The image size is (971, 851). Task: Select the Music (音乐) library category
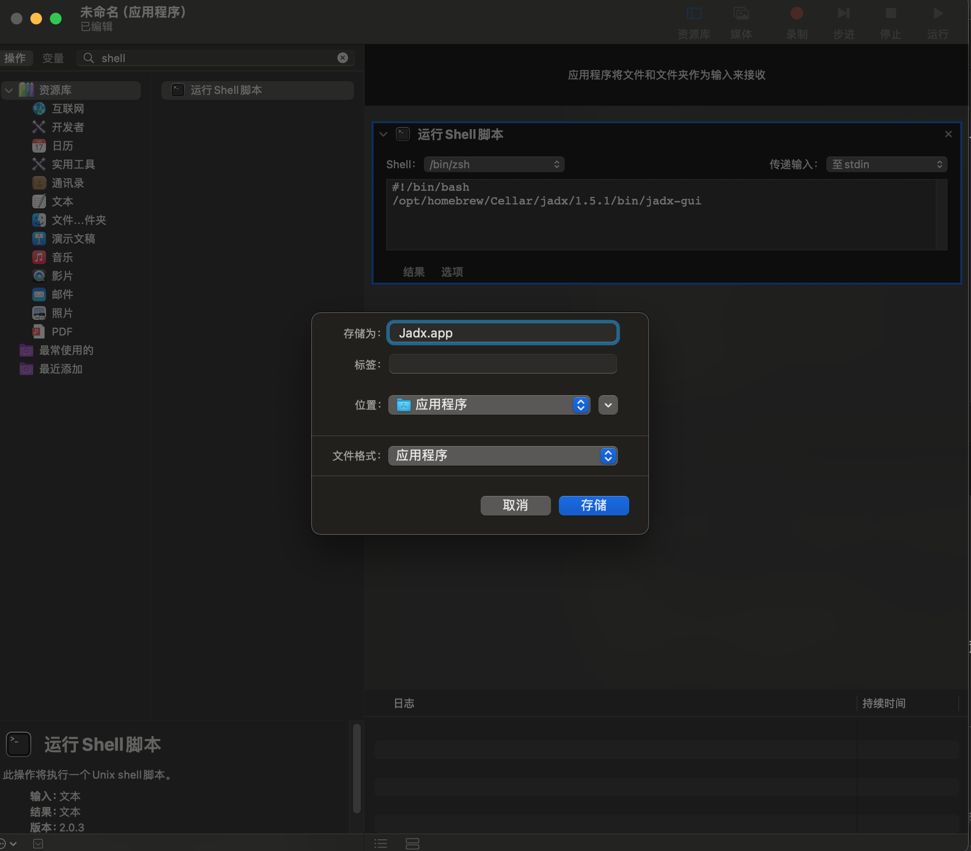(x=62, y=257)
